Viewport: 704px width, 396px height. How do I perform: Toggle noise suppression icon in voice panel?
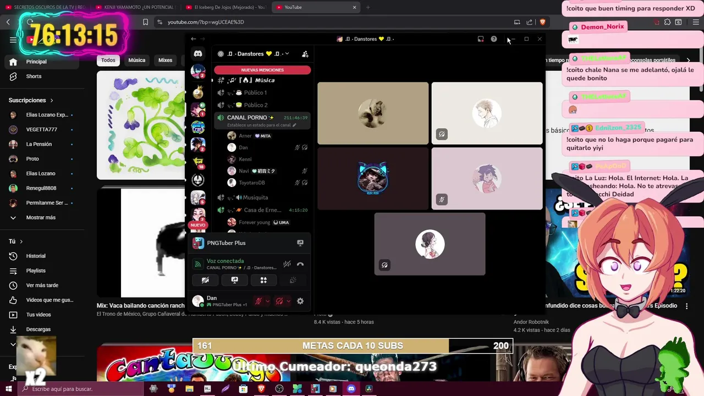(x=287, y=264)
